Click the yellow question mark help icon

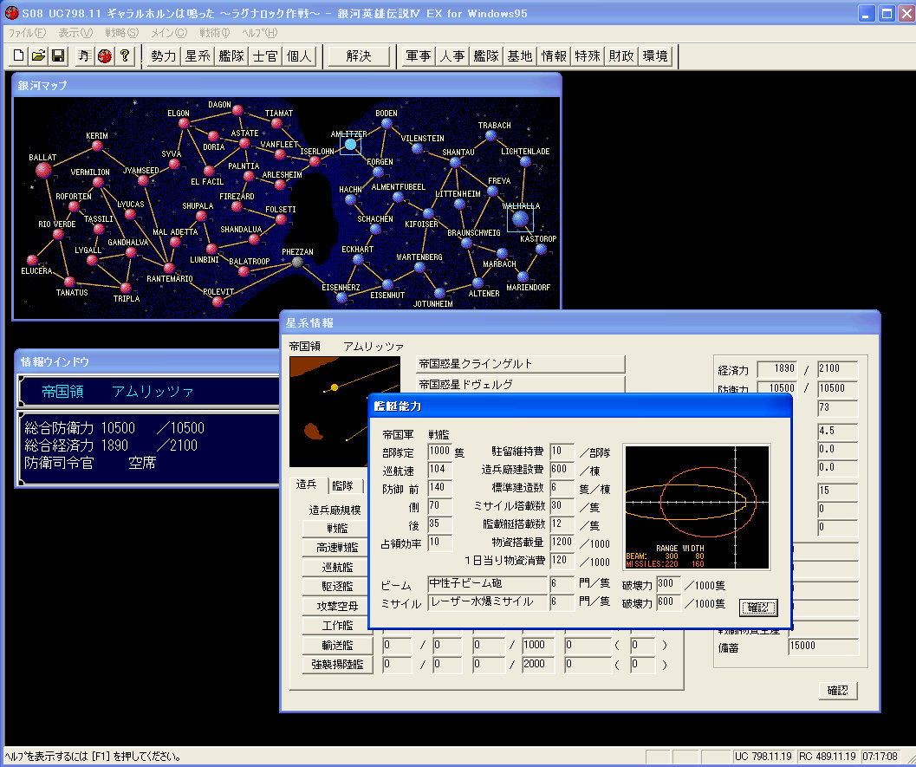tap(125, 56)
